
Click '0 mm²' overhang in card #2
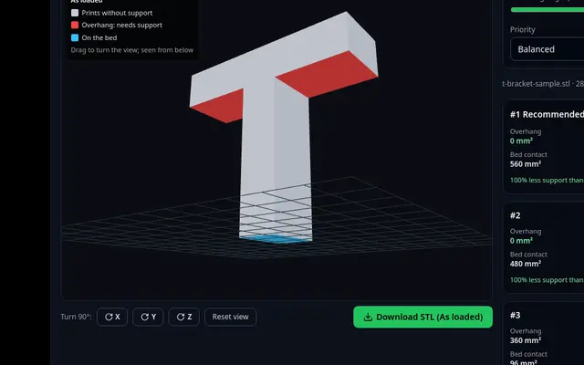tap(521, 241)
